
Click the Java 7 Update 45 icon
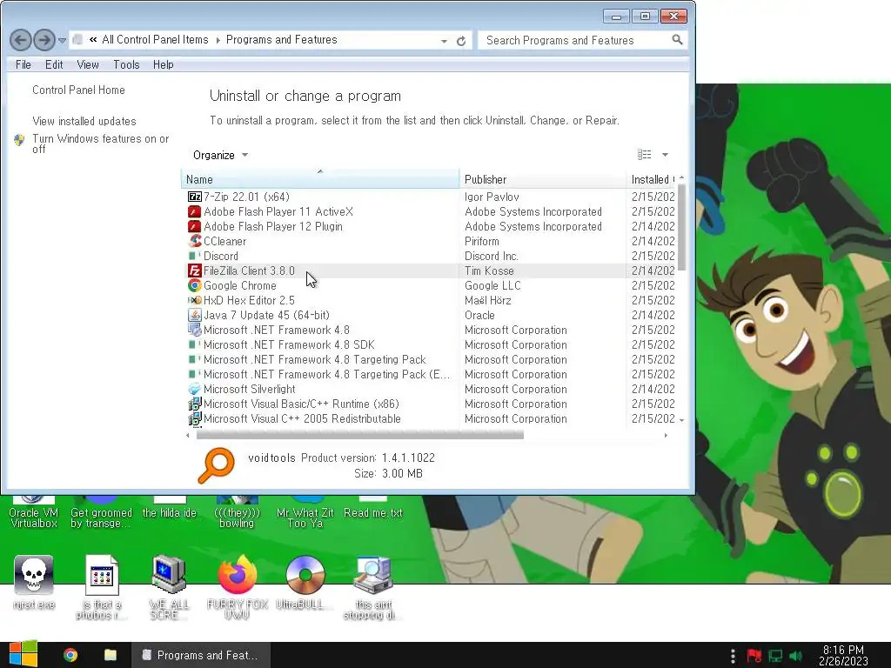[194, 315]
